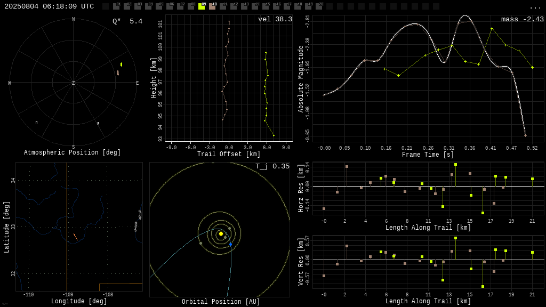The width and height of the screenshot is (546, 307).
Task: Click the Trail Offset [km] axis label
Action: 229,154
